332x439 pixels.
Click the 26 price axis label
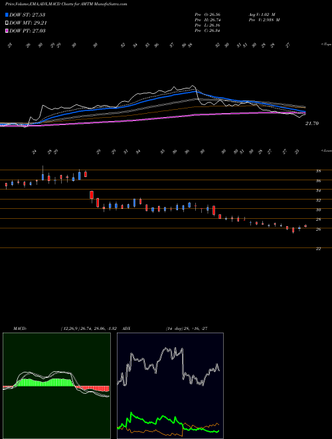(x=318, y=229)
